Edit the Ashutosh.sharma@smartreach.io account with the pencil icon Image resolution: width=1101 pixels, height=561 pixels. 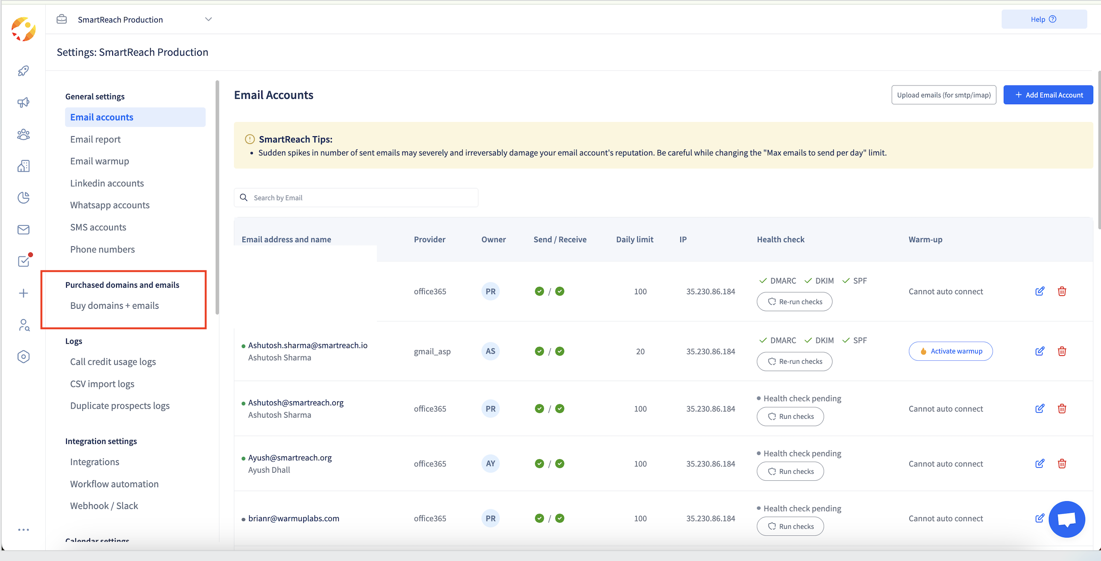pos(1040,351)
